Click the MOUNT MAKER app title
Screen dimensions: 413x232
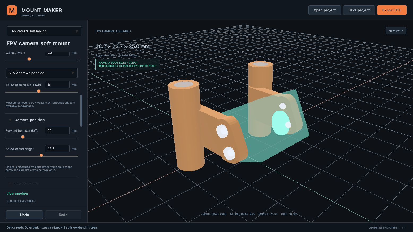[42, 10]
